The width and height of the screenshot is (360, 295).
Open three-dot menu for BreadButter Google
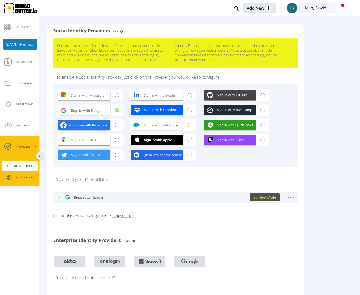click(x=291, y=197)
